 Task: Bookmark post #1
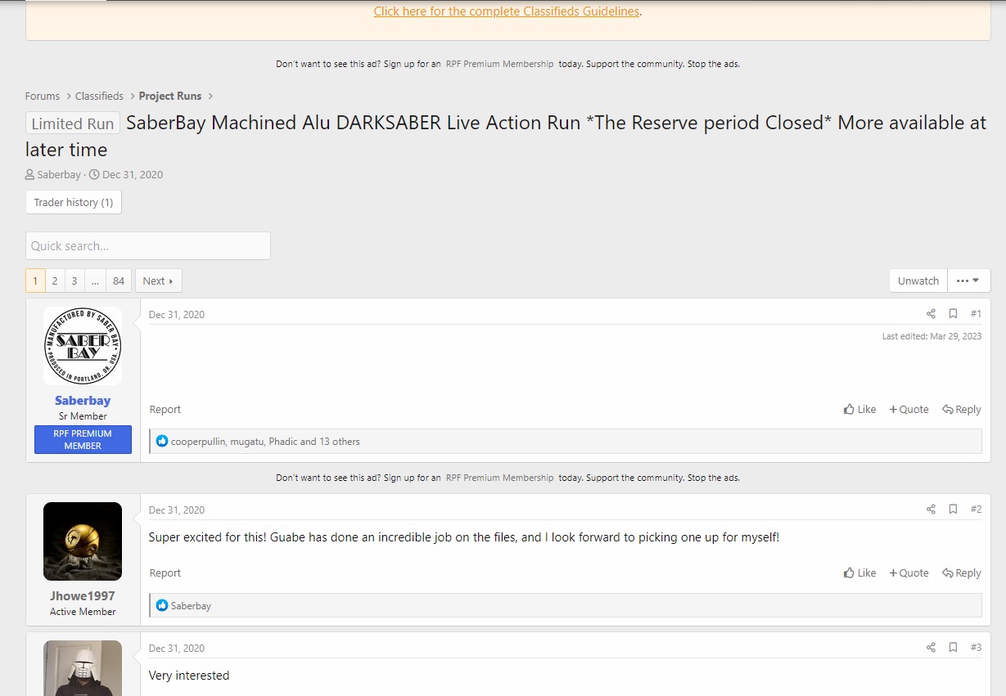953,314
